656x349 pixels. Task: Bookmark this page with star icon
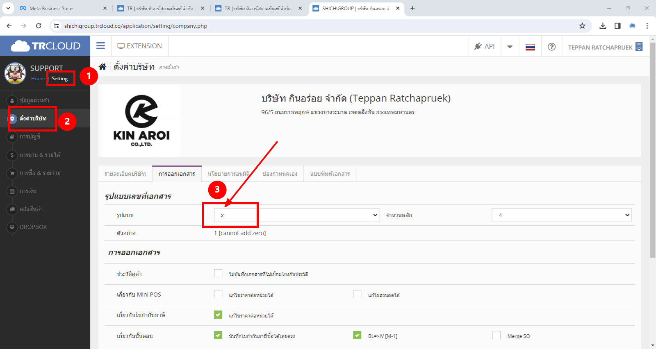point(582,26)
